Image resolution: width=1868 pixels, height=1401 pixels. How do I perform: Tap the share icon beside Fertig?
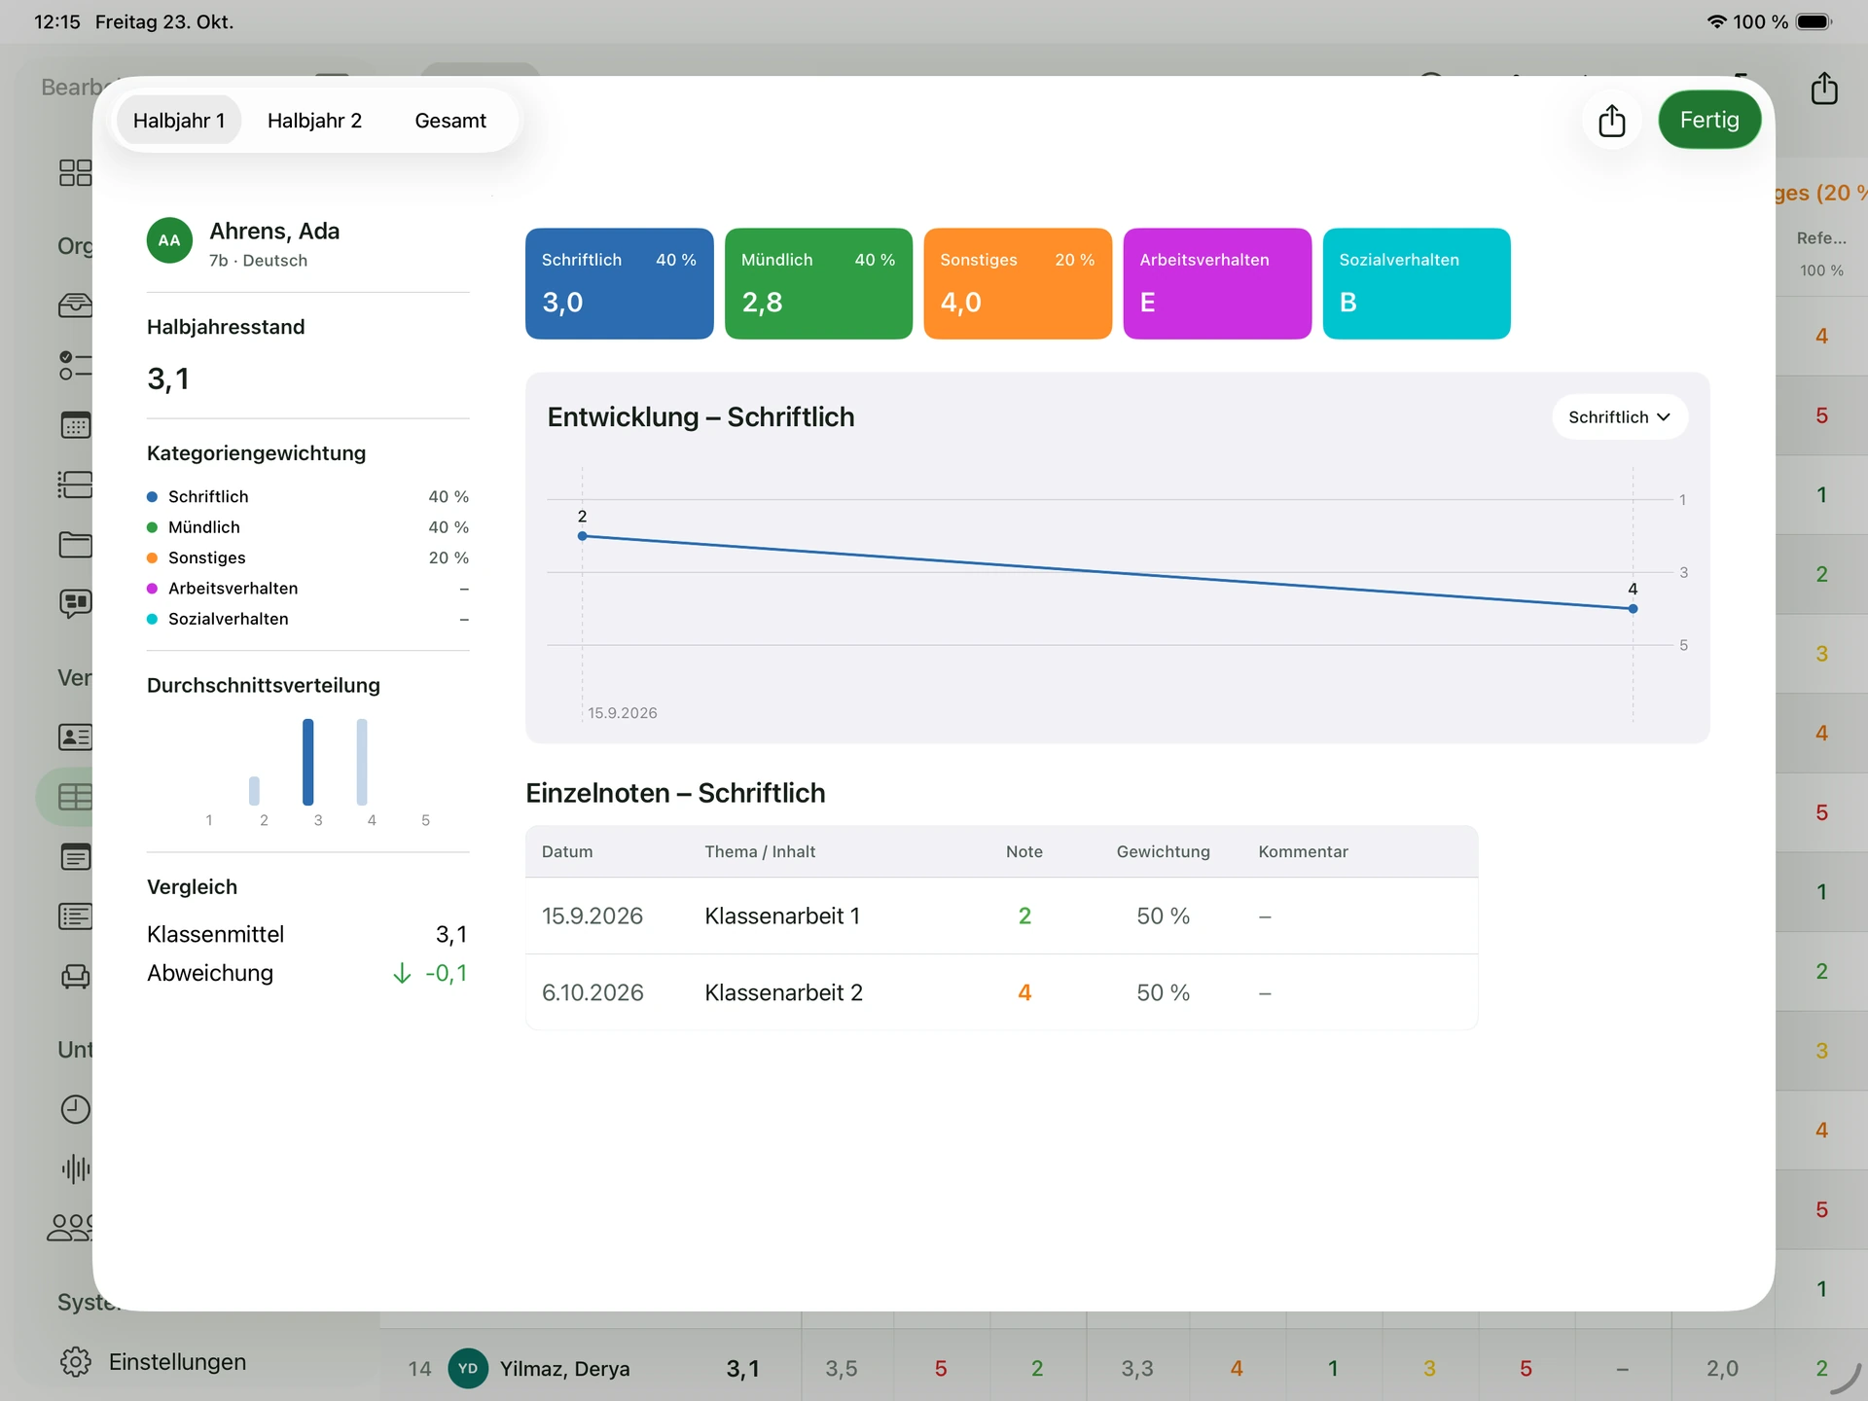[1612, 121]
